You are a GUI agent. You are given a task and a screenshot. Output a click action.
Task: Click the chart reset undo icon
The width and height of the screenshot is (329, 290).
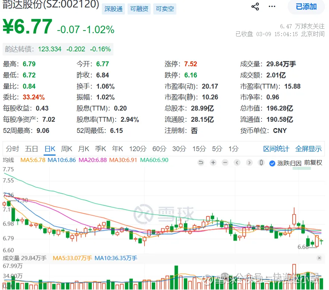point(201,162)
